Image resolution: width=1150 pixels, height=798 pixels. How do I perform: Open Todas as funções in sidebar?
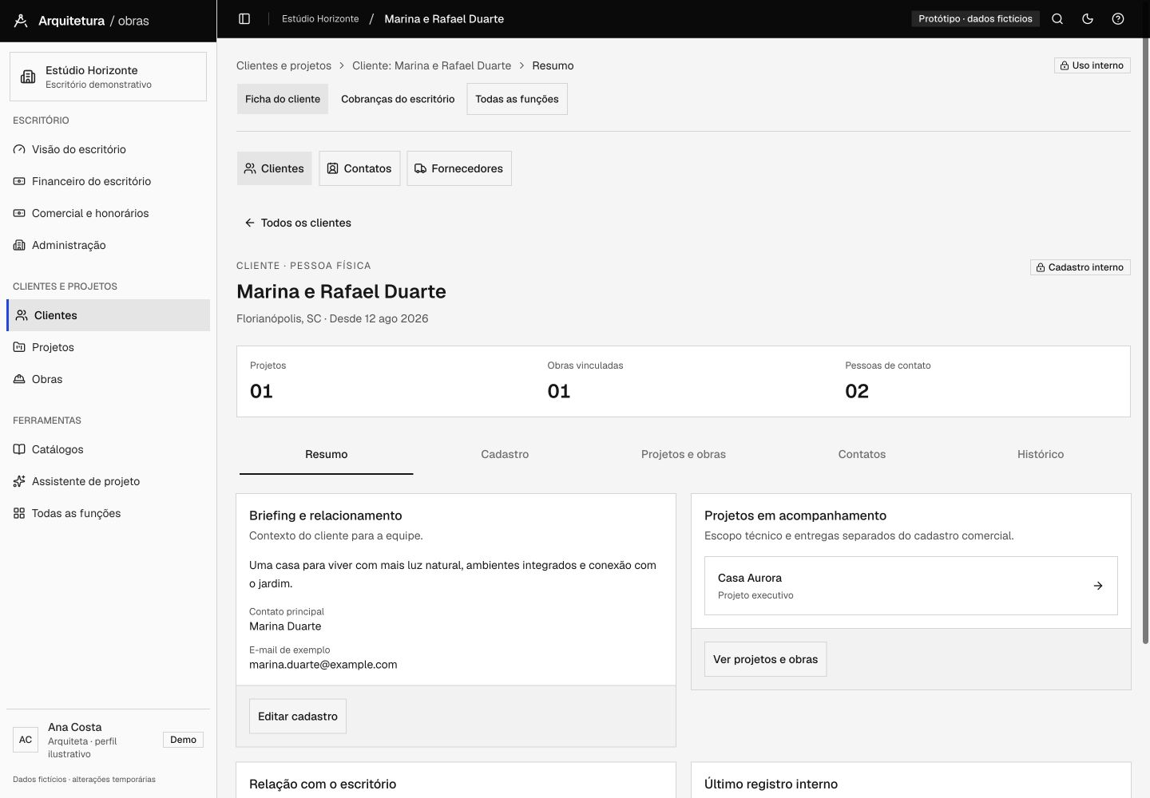click(x=108, y=513)
